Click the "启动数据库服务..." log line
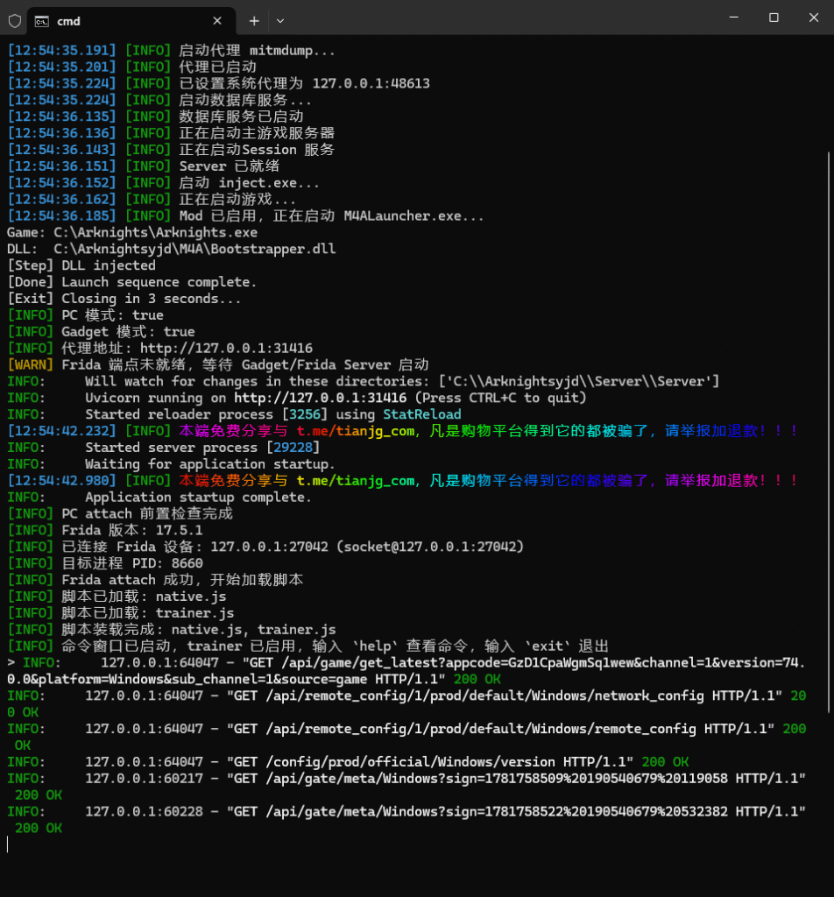Viewport: 834px width, 897px height. point(159,100)
